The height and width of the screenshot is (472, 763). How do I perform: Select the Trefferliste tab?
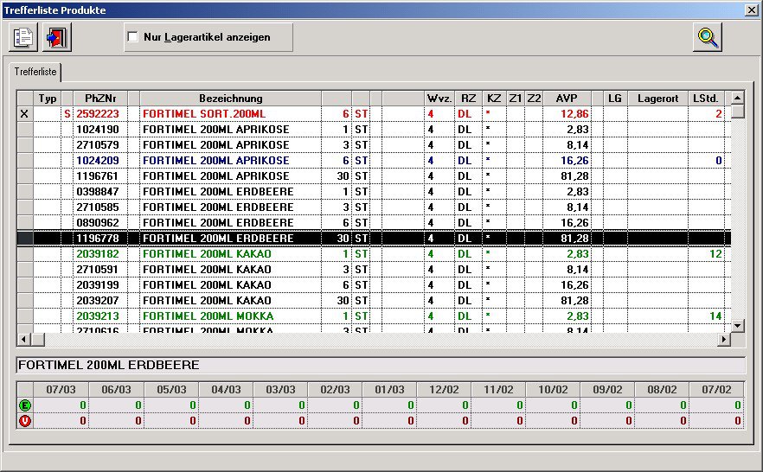tap(35, 73)
